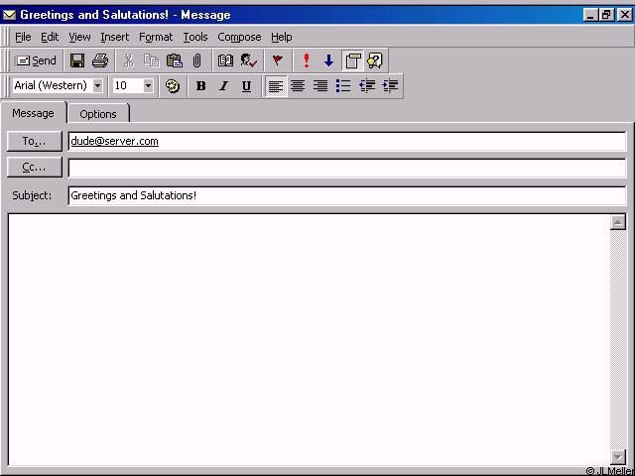Flag the message with red flag icon
Viewport: 635px width, 476px height.
pyautogui.click(x=278, y=60)
